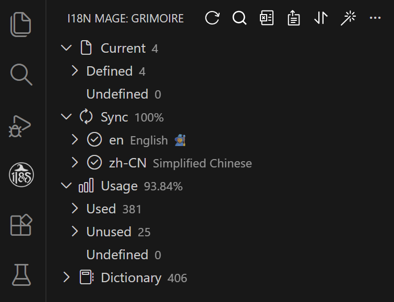
Task: Expand the Unused 25 entries
Action: click(x=75, y=232)
